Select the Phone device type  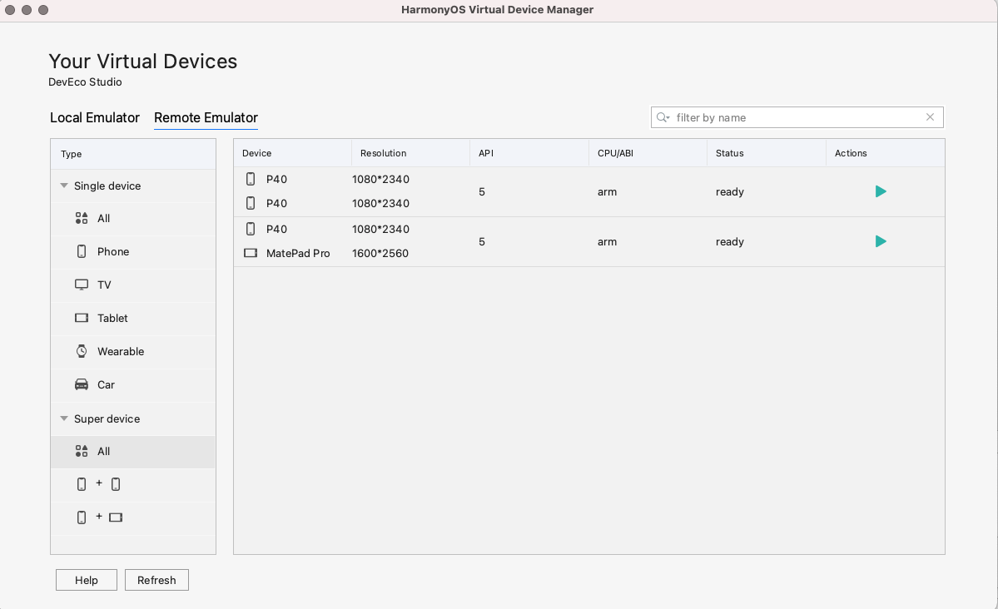112,251
